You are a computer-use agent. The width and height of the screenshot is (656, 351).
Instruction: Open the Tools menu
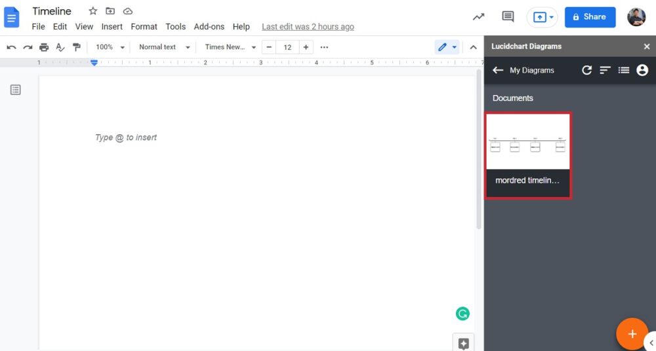175,27
